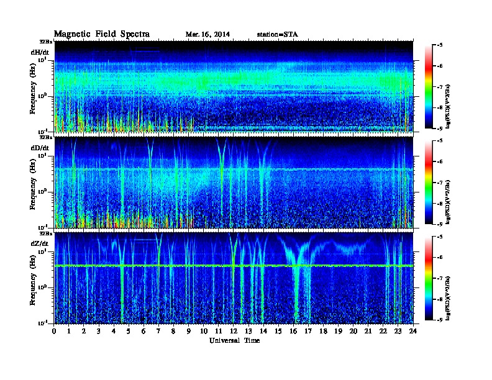Click the "-7" tick on dH/dt color scale
Viewport: 492px width, 380px height.
click(440, 87)
